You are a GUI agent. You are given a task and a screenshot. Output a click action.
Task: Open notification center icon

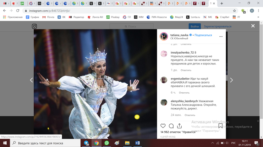[256, 143]
